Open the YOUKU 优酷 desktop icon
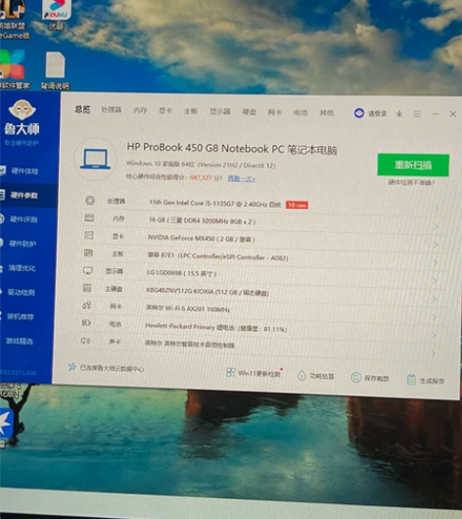 click(x=56, y=15)
